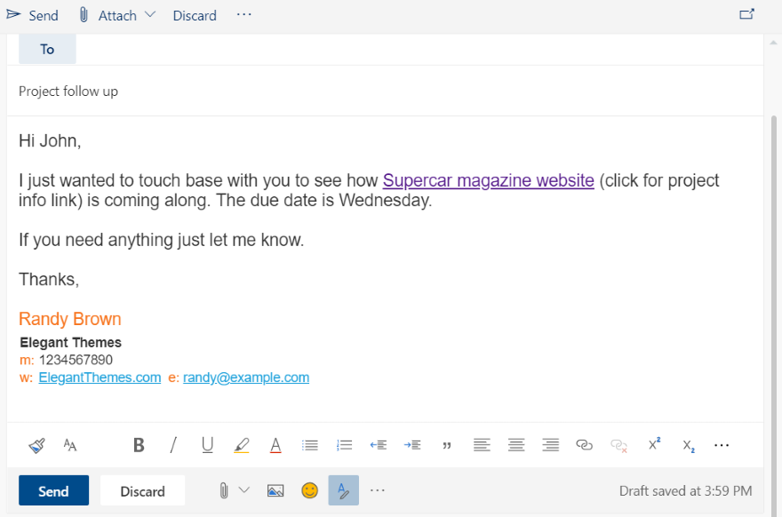Toggle Underline formatting

click(x=207, y=445)
